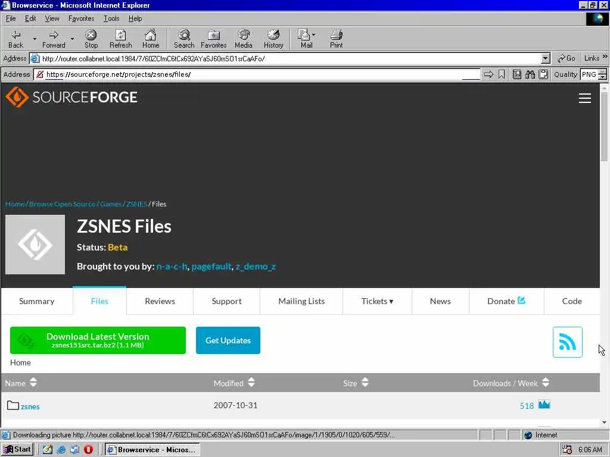Open the Tools menu
The width and height of the screenshot is (610, 457).
coord(111,18)
